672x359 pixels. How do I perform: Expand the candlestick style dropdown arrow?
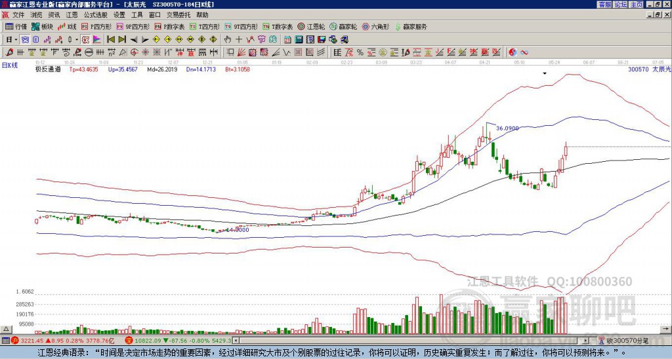tap(77, 39)
